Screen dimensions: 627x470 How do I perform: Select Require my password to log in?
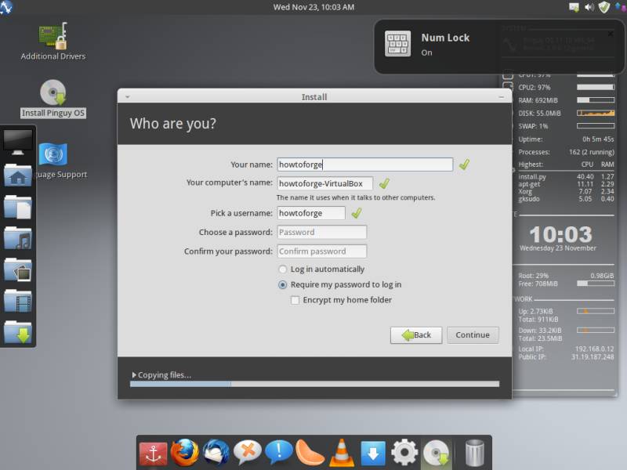point(282,284)
